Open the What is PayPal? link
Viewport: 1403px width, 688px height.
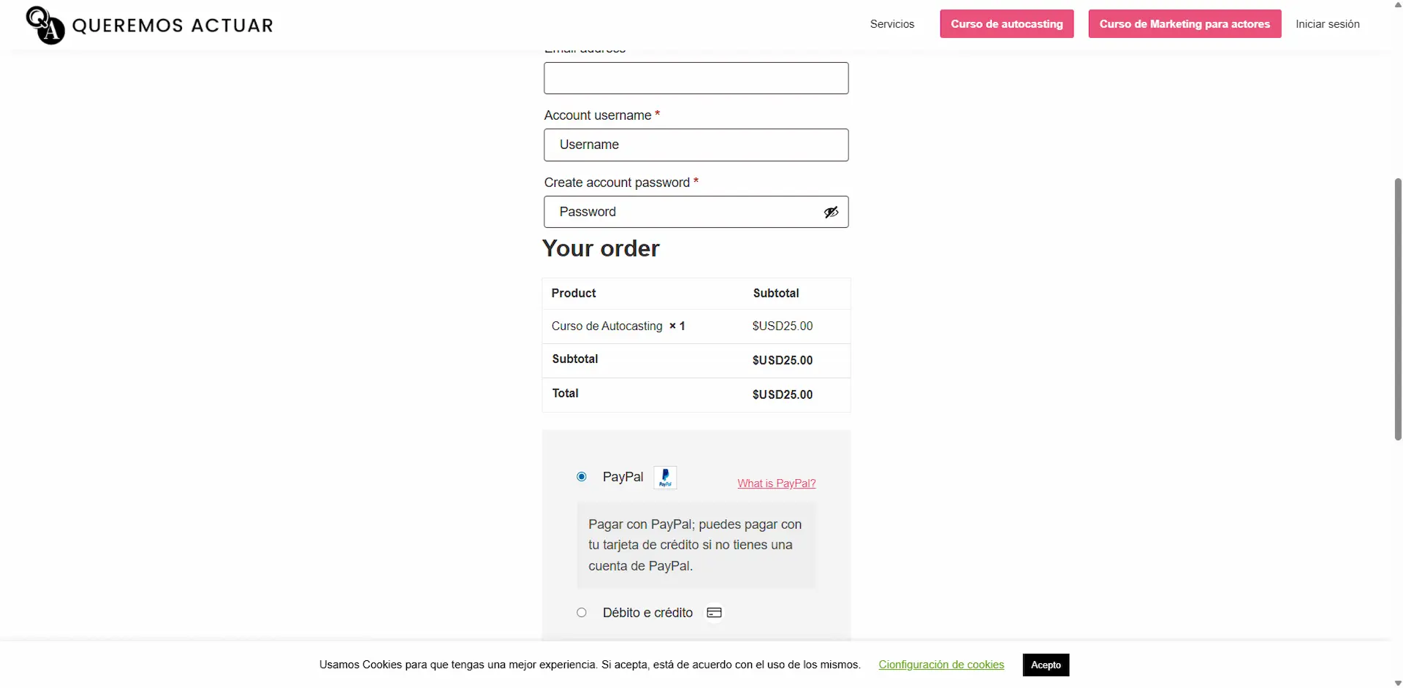(x=776, y=483)
